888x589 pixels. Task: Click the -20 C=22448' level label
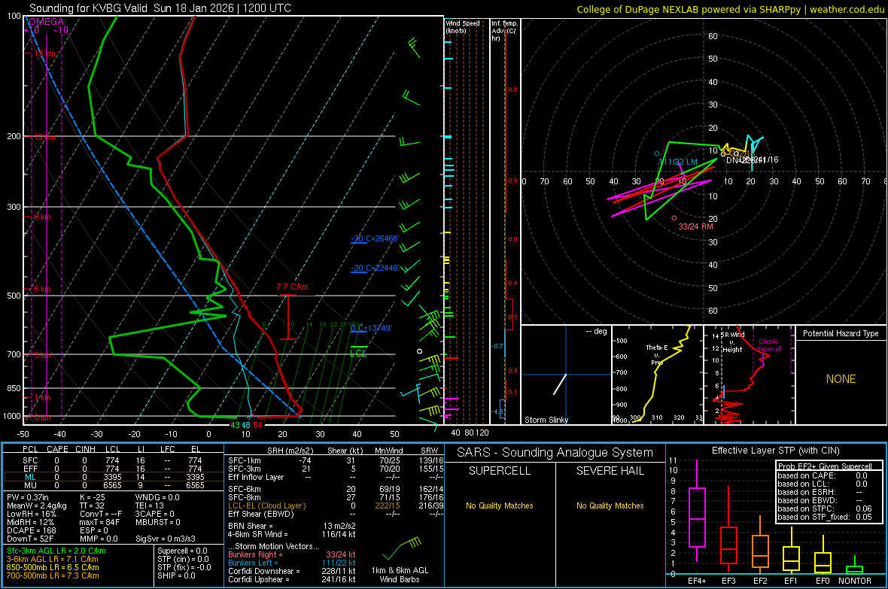point(375,268)
